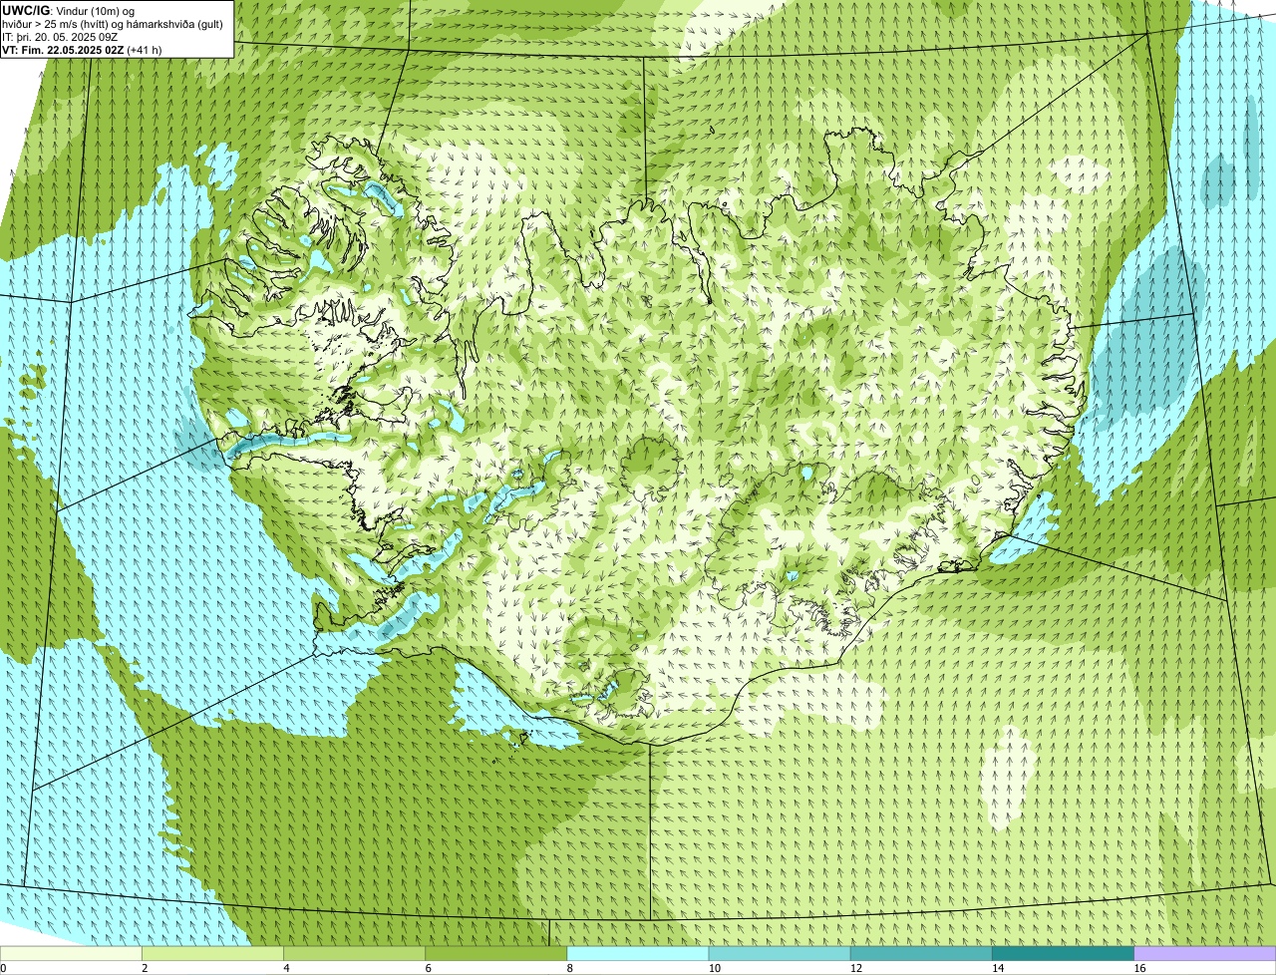Click the legend tick label "16"
Screen dimensions: 1276x975
click(x=1138, y=968)
